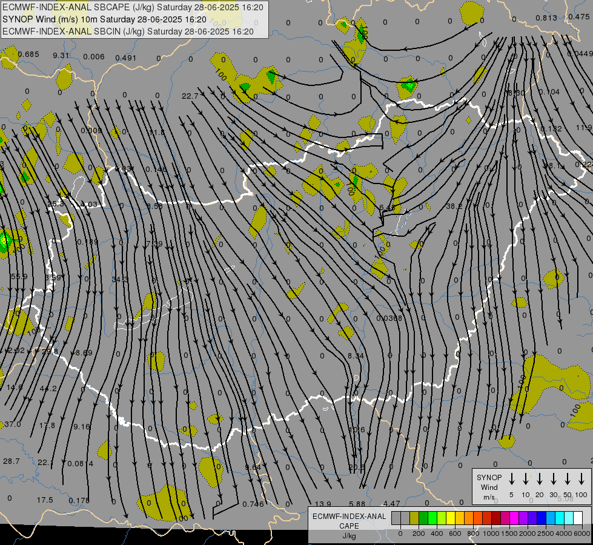Click the 5.88 value on the map
The image size is (593, 545).
(x=357, y=504)
